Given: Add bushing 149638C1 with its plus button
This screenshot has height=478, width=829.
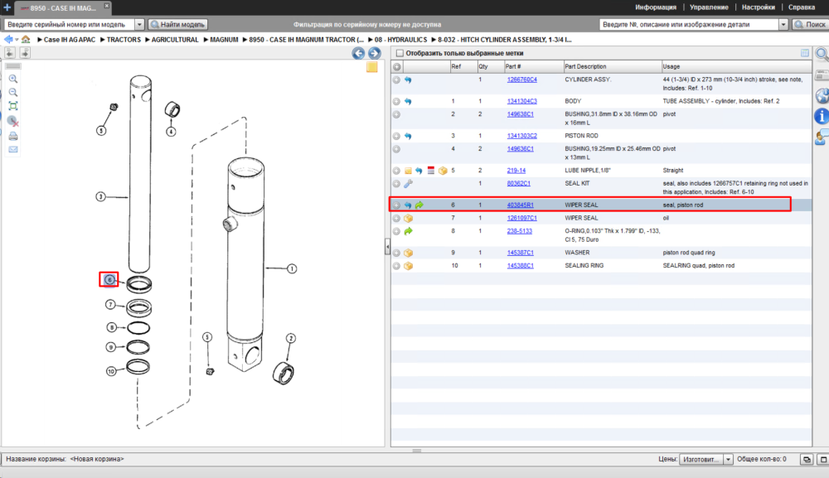Looking at the screenshot, I should (396, 114).
